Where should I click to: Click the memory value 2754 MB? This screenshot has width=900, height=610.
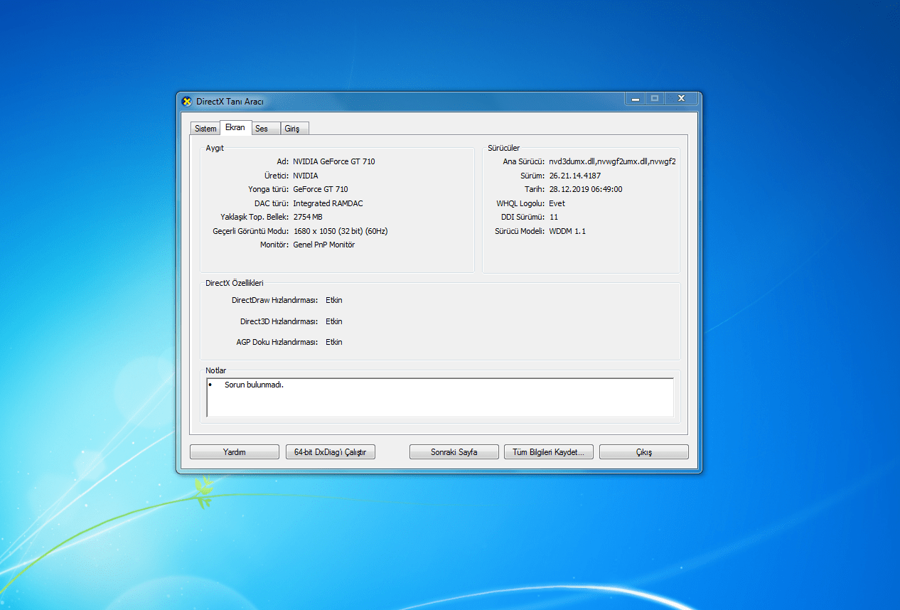[x=308, y=217]
